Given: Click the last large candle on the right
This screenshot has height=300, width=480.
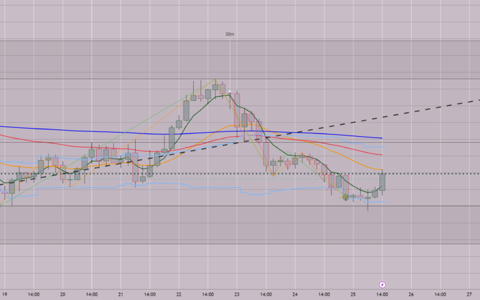Looking at the screenshot, I should click(x=382, y=182).
